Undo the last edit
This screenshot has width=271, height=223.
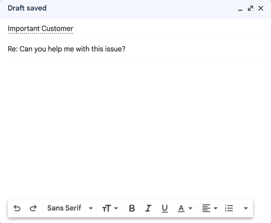[x=17, y=208]
